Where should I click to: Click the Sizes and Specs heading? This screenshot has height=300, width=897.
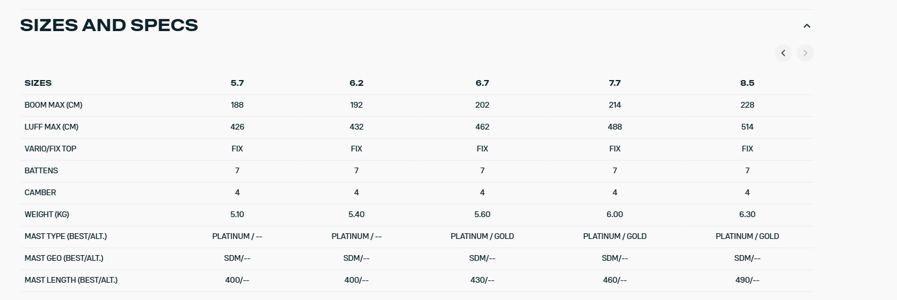(109, 25)
